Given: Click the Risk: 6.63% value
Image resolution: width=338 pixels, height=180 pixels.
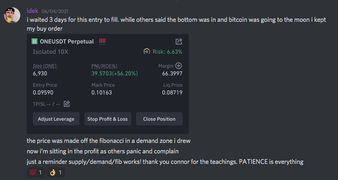Looking at the screenshot, I should point(167,52).
